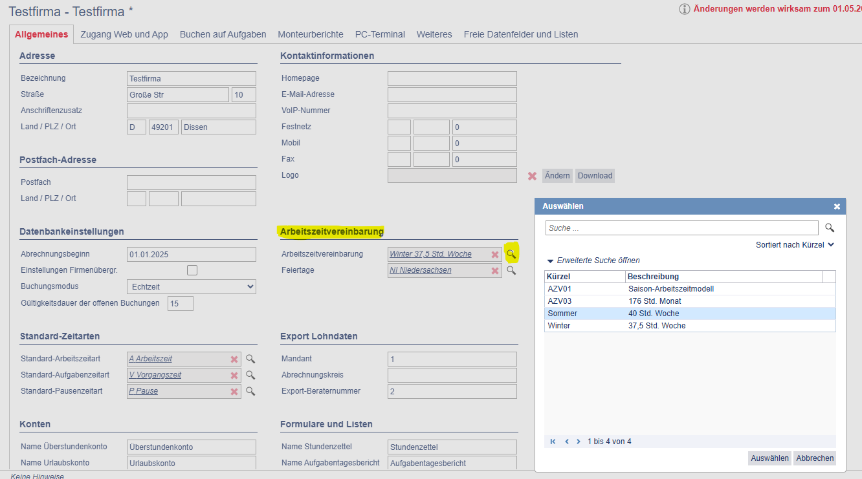Open lookup for Standard-Aufgabenzeitart
Viewport: 862px width, 479px height.
[x=250, y=375]
